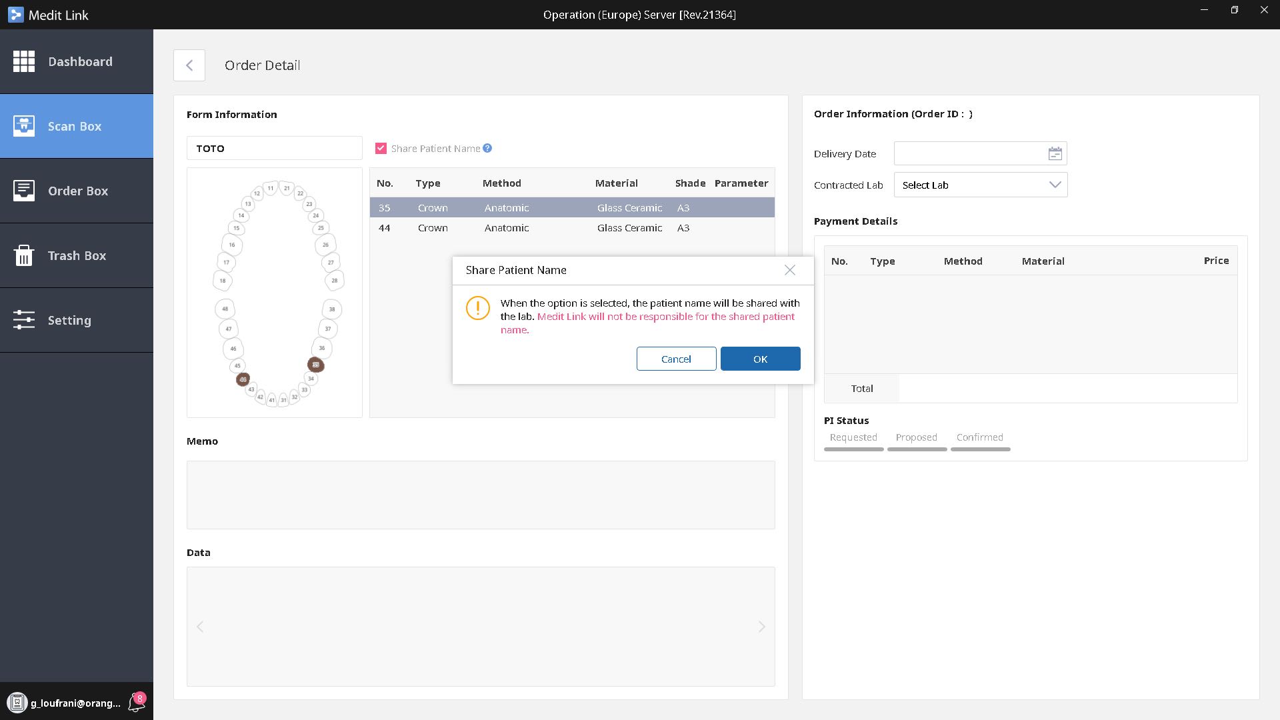
Task: Open the notifications bell icon
Action: (137, 702)
